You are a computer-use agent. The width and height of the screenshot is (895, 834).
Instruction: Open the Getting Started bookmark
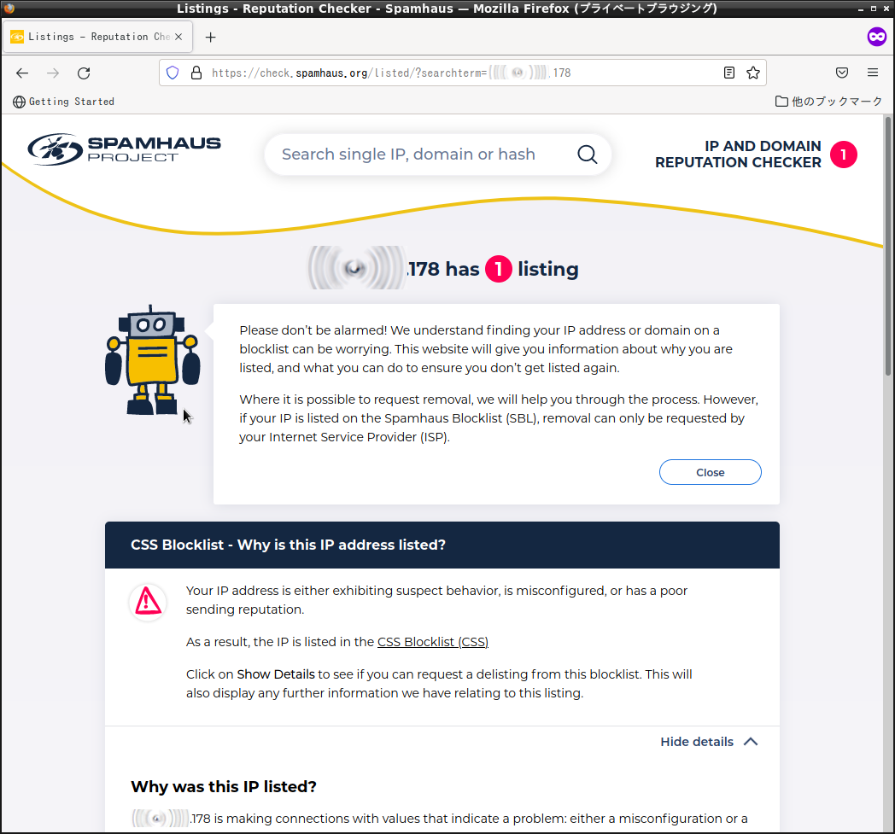63,102
